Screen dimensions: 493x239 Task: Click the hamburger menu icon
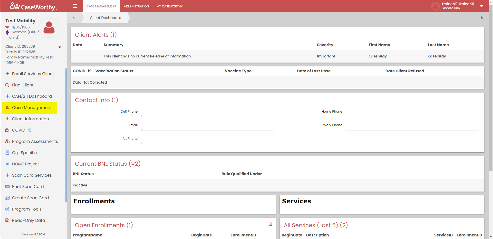[x=75, y=6]
